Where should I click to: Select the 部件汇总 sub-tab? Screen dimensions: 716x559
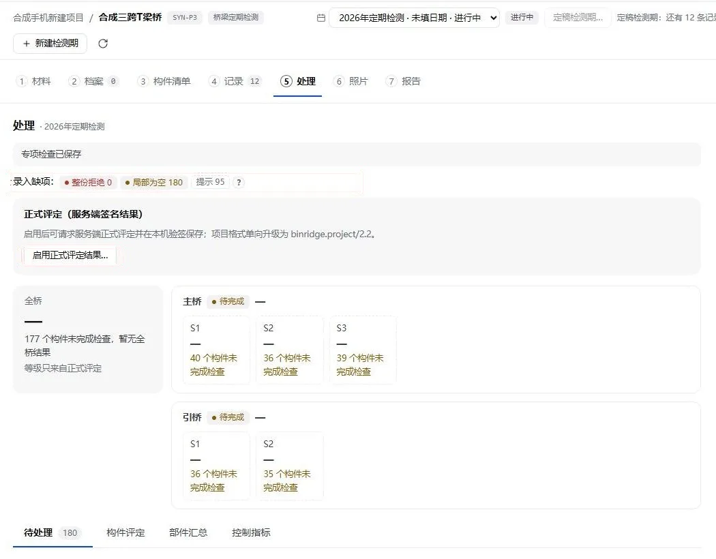click(188, 532)
